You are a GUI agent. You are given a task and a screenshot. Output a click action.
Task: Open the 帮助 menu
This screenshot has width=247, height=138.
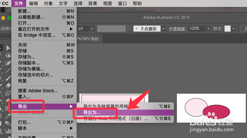pos(137,3)
